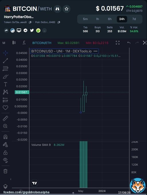Select the ruler measure tool
Screen dimensions: 147x195
pyautogui.click(x=5, y=118)
